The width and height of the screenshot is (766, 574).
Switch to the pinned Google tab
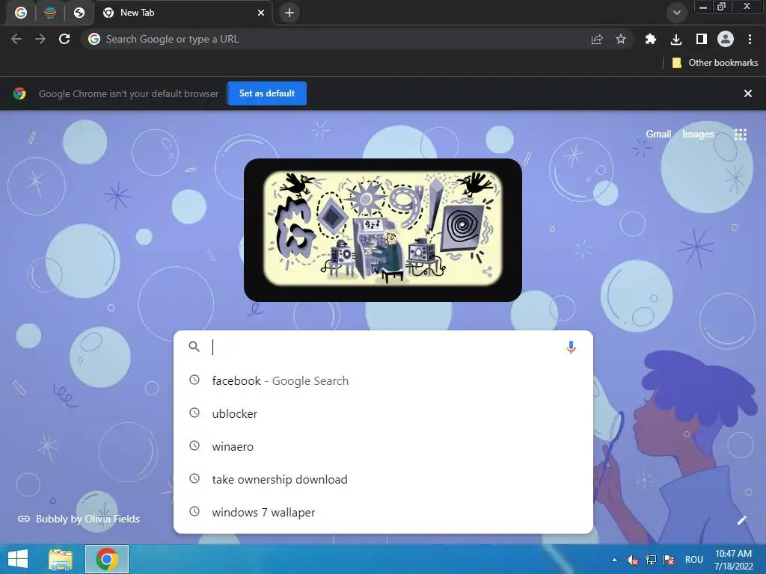point(20,13)
